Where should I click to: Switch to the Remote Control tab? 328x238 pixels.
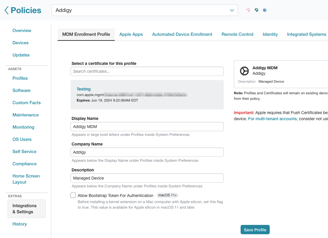click(237, 34)
